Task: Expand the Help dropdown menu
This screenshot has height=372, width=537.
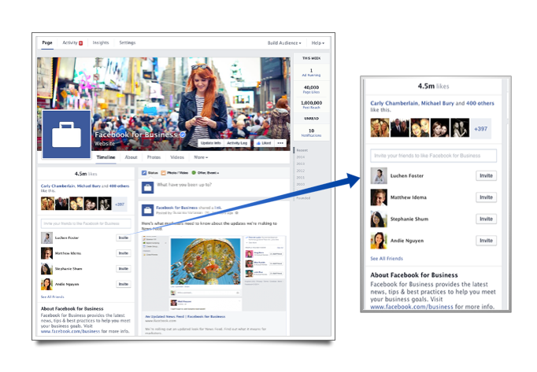Action: pos(317,42)
